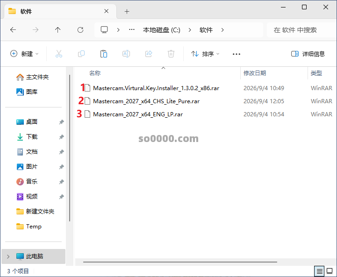Click the 3 个项目 status text
Image resolution: width=337 pixels, height=277 pixels.
18,271
